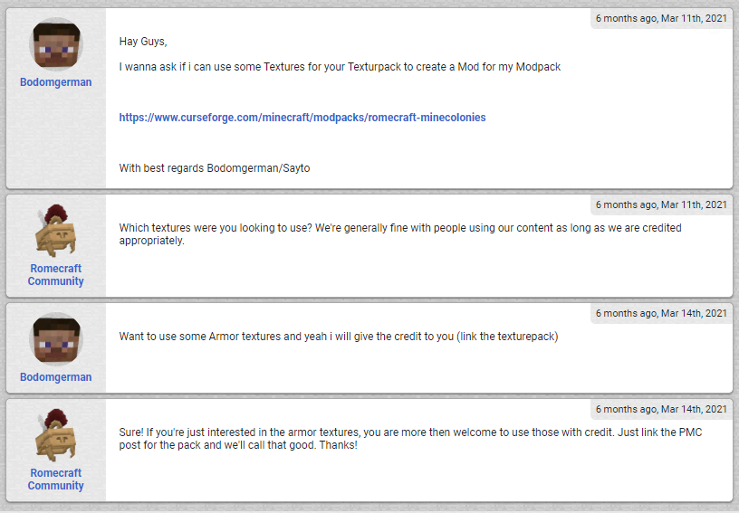Open Romecraft Community username beside the 'Sure!' reply
Screen dimensions: 739x513
(56, 480)
